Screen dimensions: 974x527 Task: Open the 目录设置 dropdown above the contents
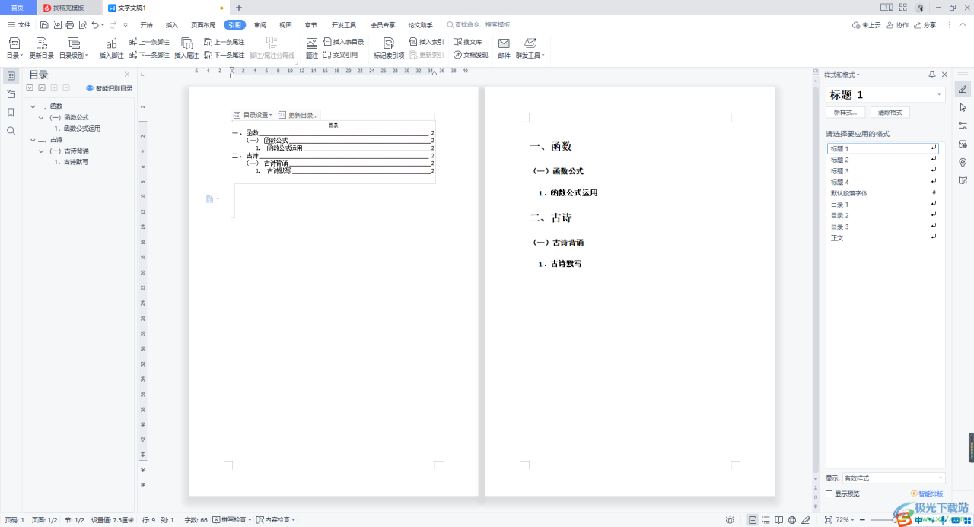pos(251,114)
